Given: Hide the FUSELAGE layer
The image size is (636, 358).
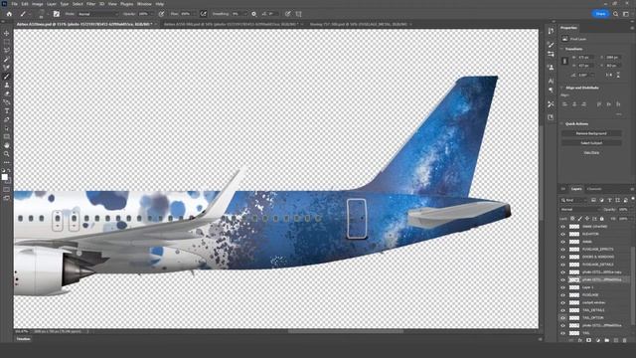Looking at the screenshot, I should pos(562,295).
